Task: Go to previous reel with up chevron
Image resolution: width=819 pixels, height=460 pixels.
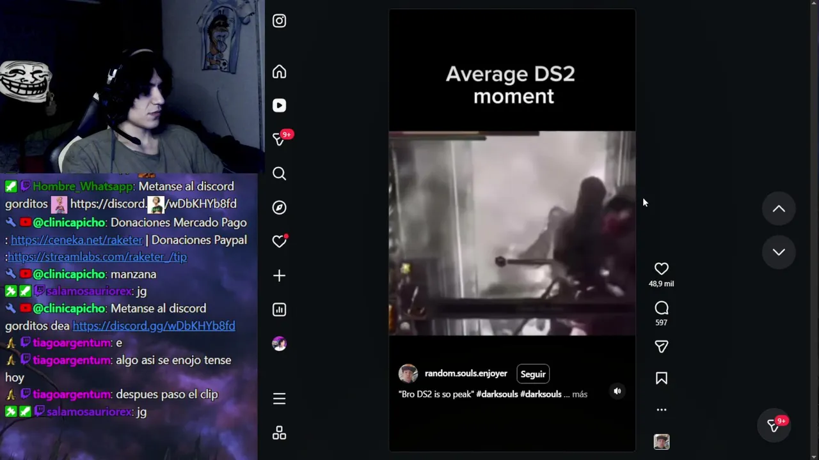Action: tap(779, 209)
